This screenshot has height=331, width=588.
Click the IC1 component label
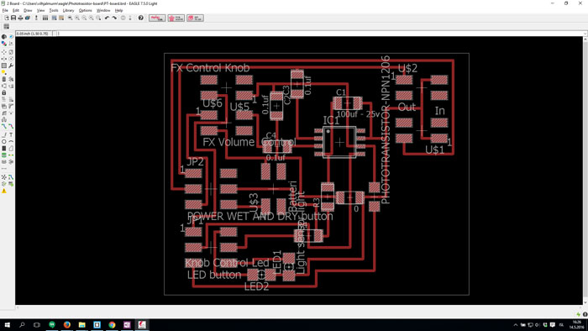(331, 120)
